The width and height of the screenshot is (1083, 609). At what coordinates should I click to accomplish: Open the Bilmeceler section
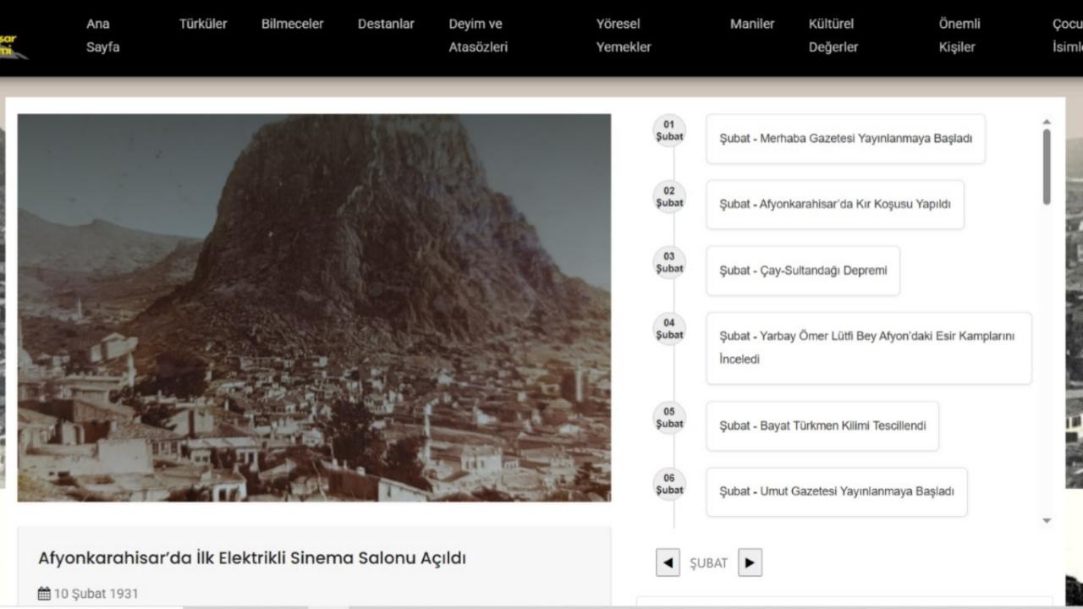click(x=292, y=24)
